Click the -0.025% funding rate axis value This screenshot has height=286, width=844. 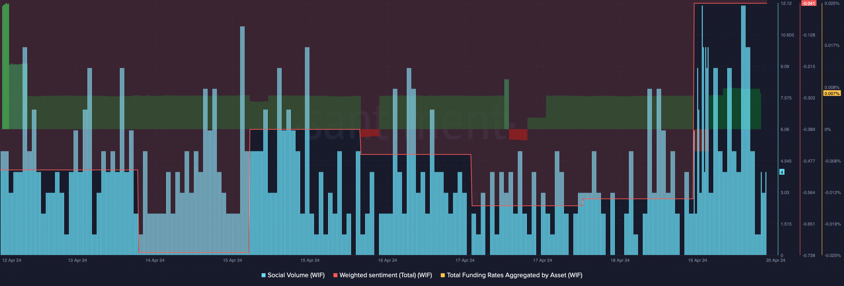833,255
